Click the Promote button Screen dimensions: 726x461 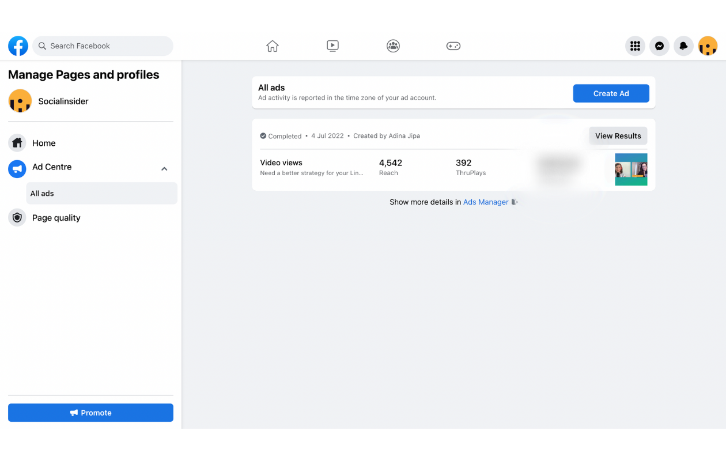coord(90,413)
